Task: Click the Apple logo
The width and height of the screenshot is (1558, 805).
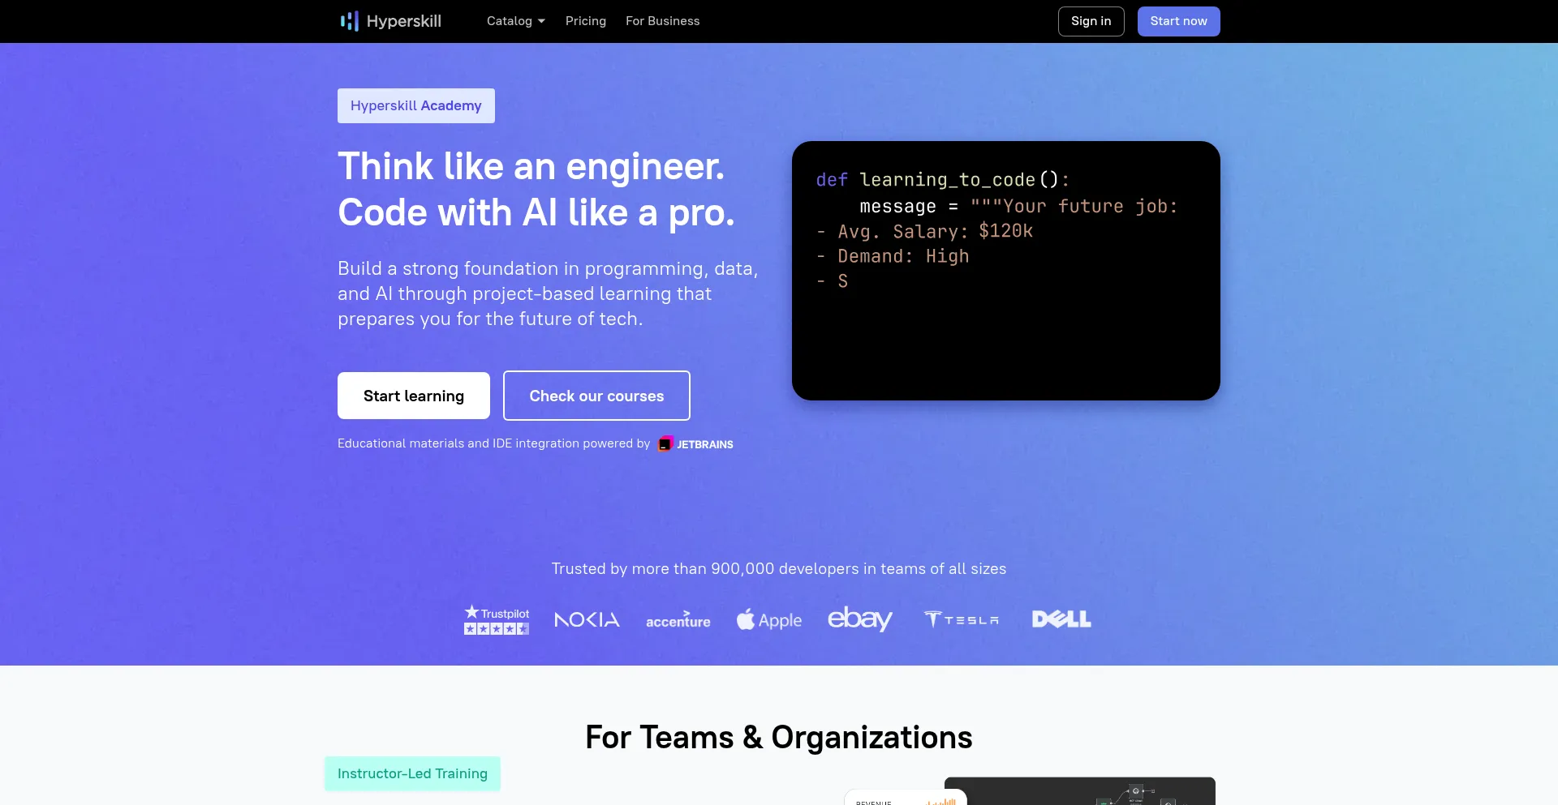Action: click(x=768, y=620)
